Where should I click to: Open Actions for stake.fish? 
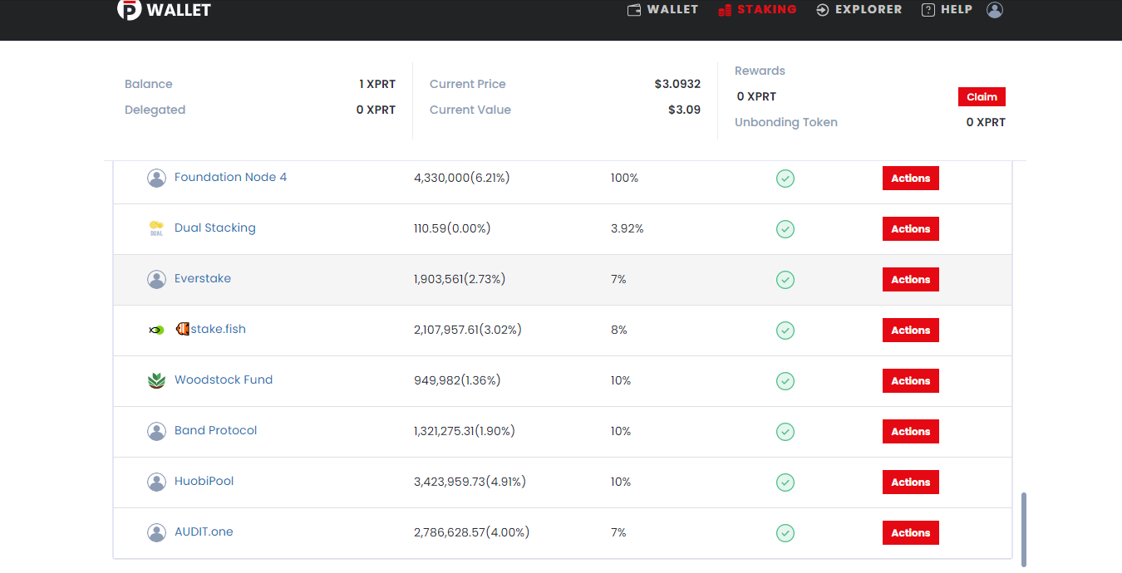pyautogui.click(x=911, y=331)
